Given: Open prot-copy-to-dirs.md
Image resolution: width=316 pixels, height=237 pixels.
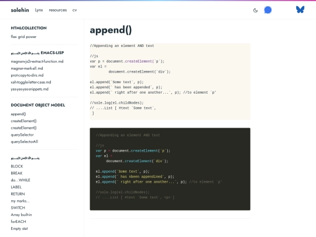Looking at the screenshot, I should click(27, 75).
